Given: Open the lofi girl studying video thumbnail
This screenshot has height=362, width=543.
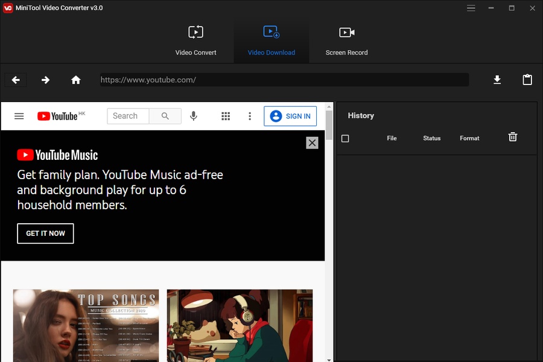Looking at the screenshot, I should click(240, 326).
